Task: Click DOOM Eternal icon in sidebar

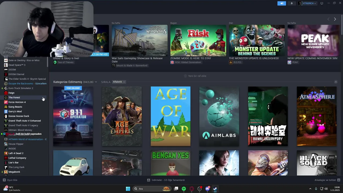Action: point(6,74)
